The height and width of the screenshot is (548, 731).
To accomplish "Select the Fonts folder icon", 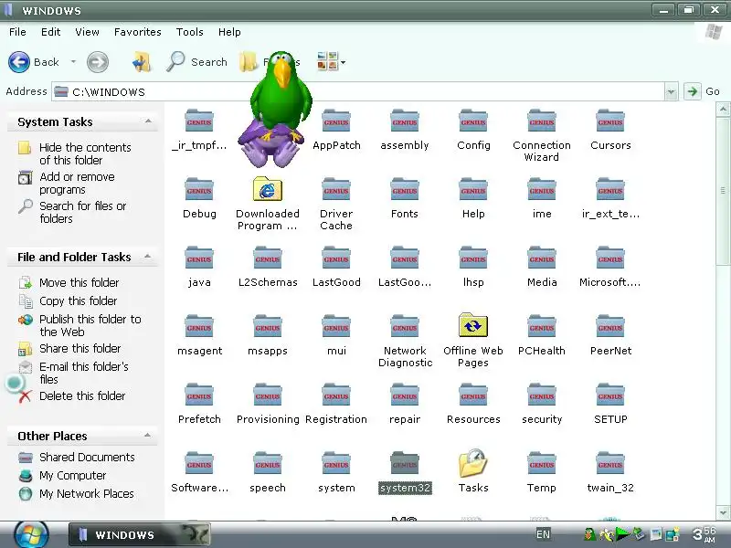I will click(405, 189).
